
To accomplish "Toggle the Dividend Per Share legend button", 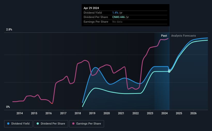I will [x=51, y=124].
